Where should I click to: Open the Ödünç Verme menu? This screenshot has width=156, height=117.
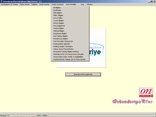[25, 4]
